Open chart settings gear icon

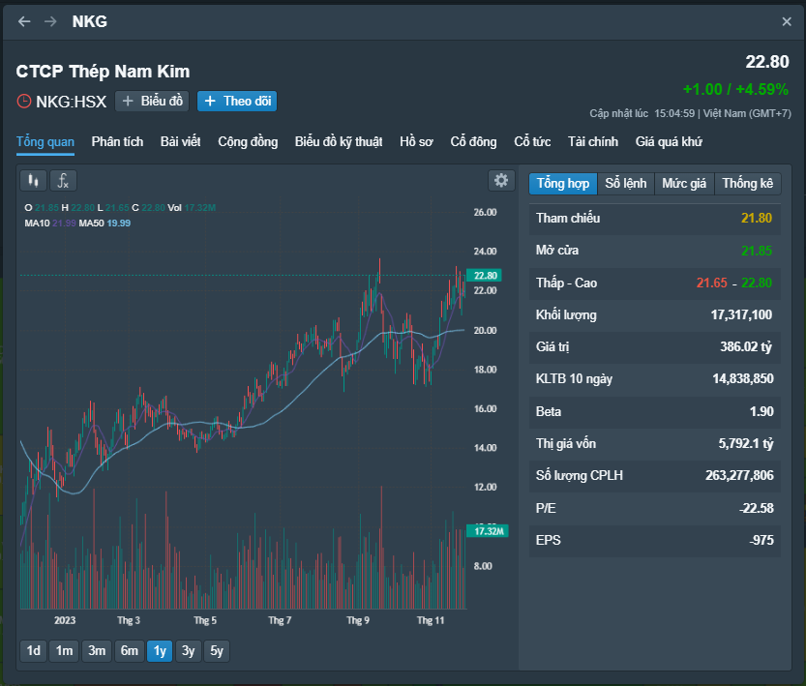tap(501, 180)
